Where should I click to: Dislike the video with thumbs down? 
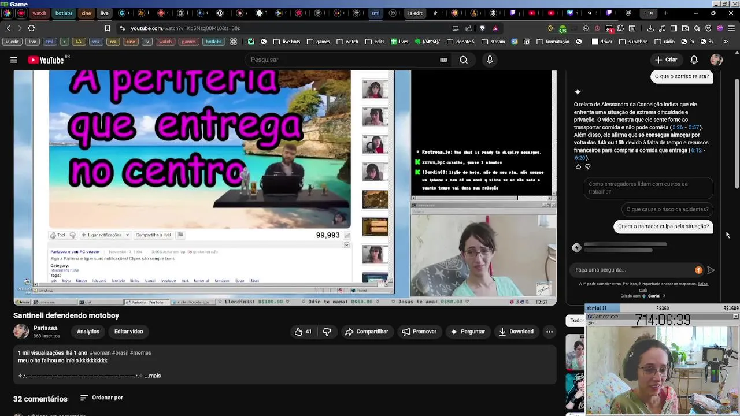pos(327,332)
